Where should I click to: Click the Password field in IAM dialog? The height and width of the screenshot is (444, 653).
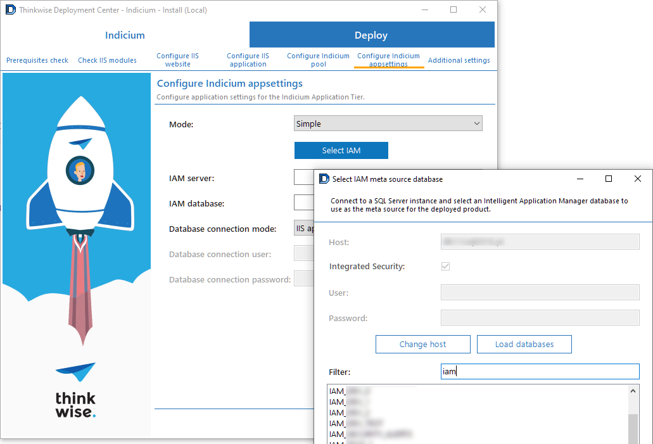click(540, 318)
